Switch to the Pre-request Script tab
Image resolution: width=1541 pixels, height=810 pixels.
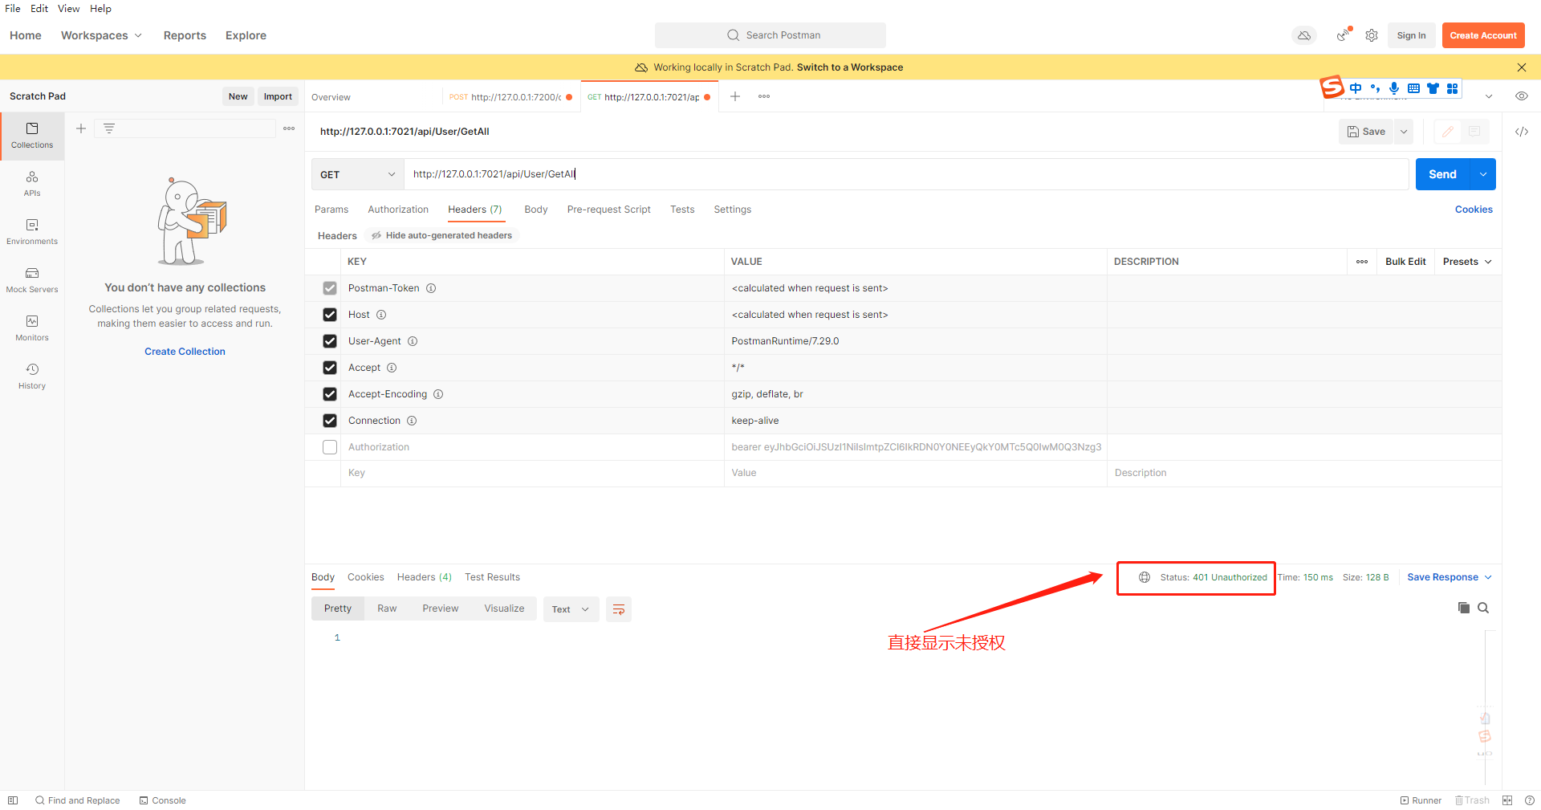608,210
